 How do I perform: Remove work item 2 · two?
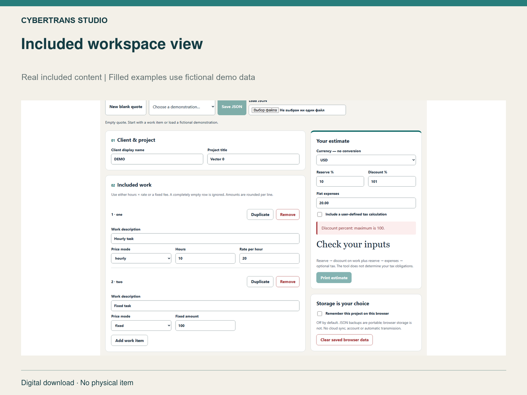pos(288,282)
